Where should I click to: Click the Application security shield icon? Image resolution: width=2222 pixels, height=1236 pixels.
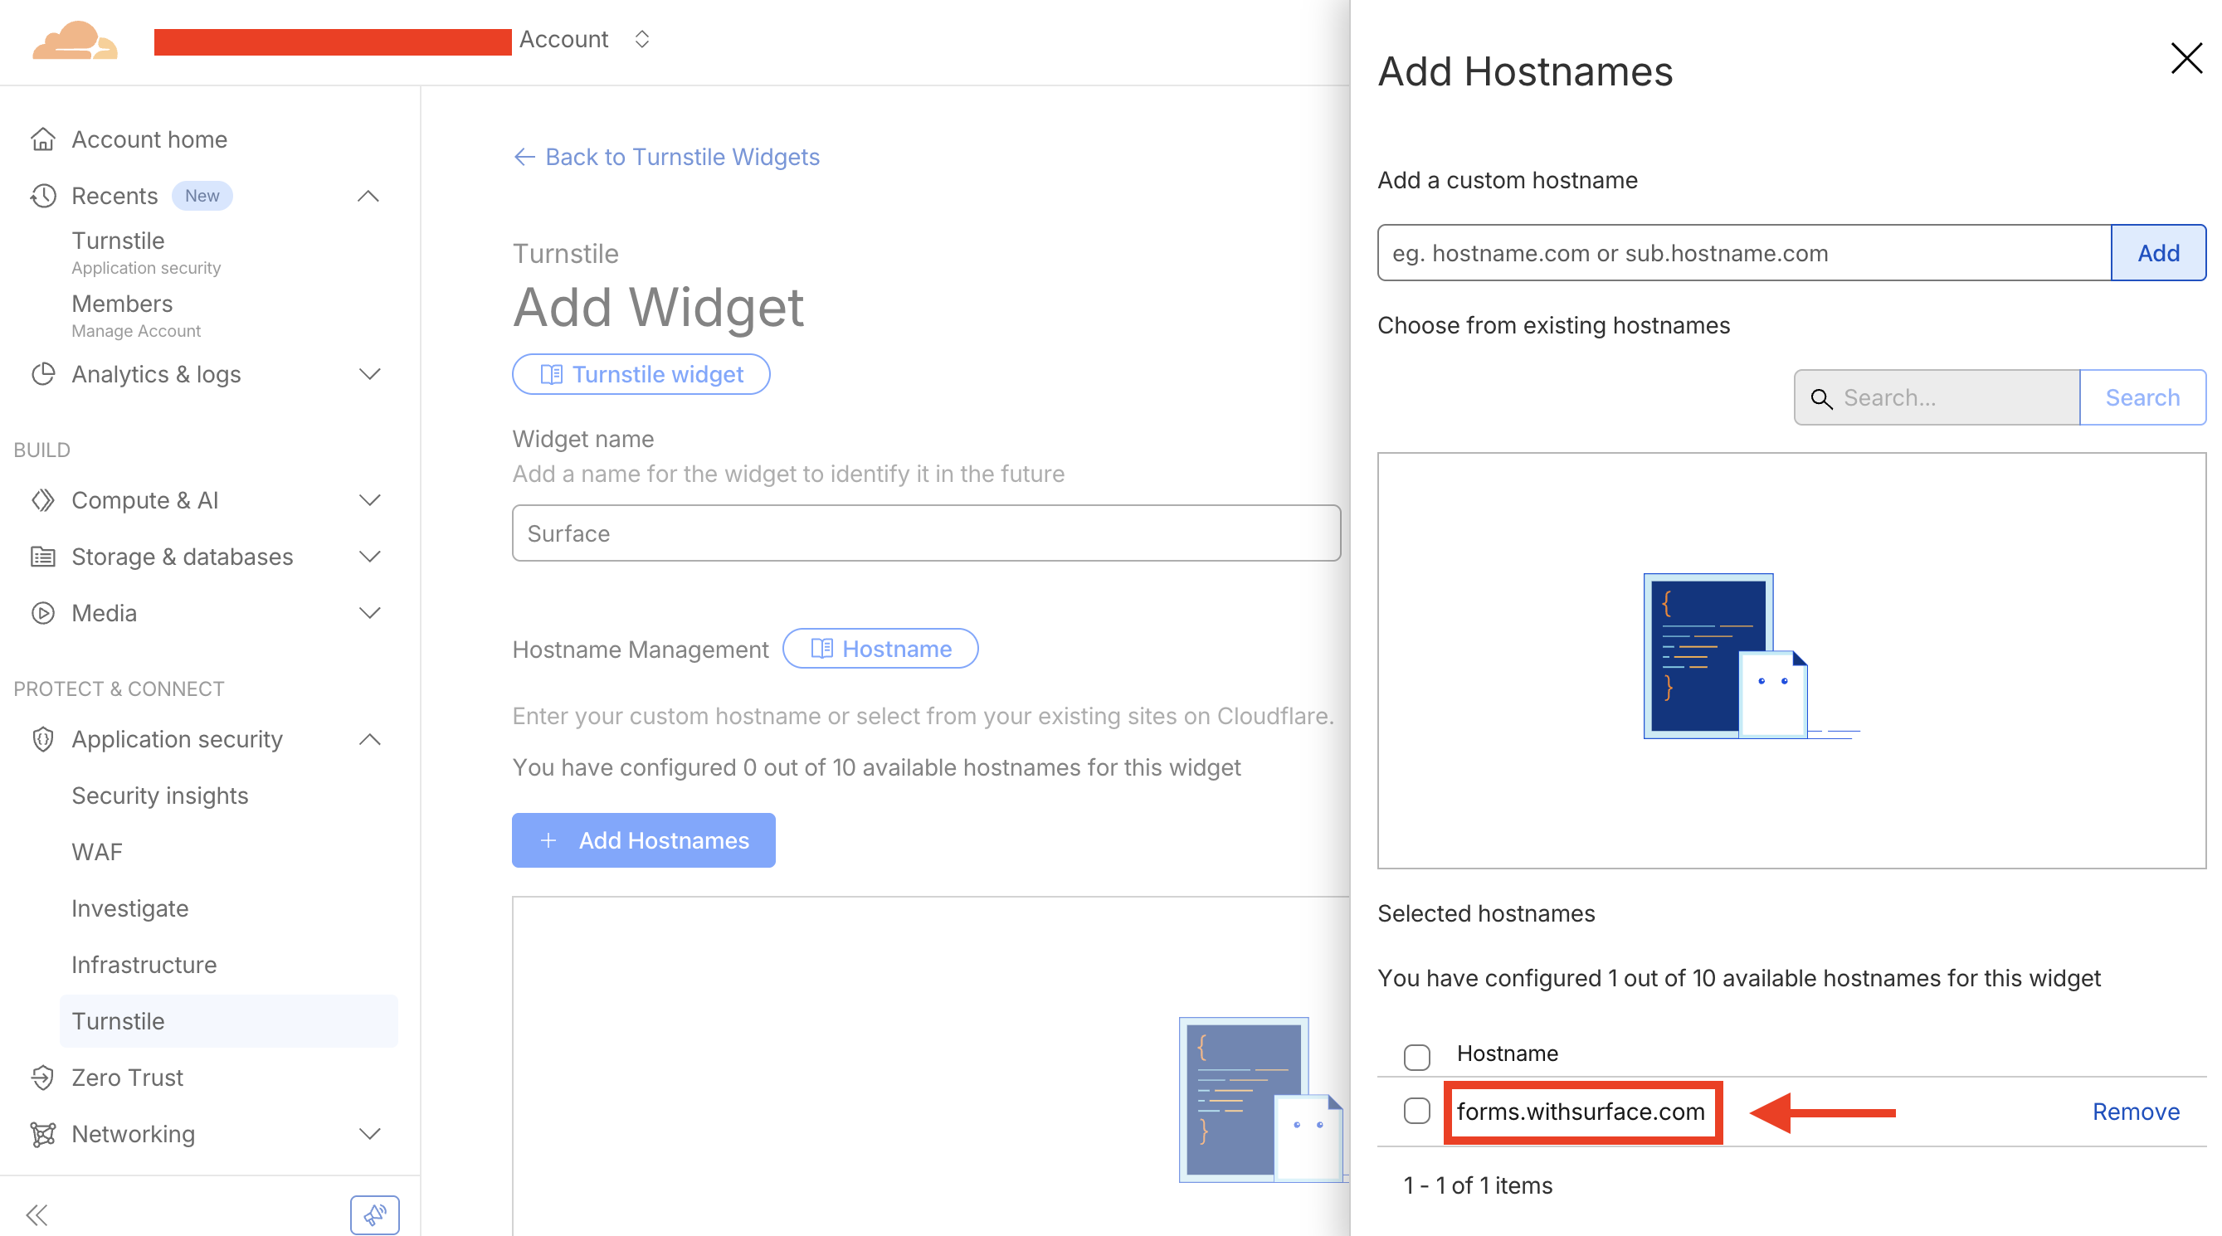pyautogui.click(x=43, y=739)
